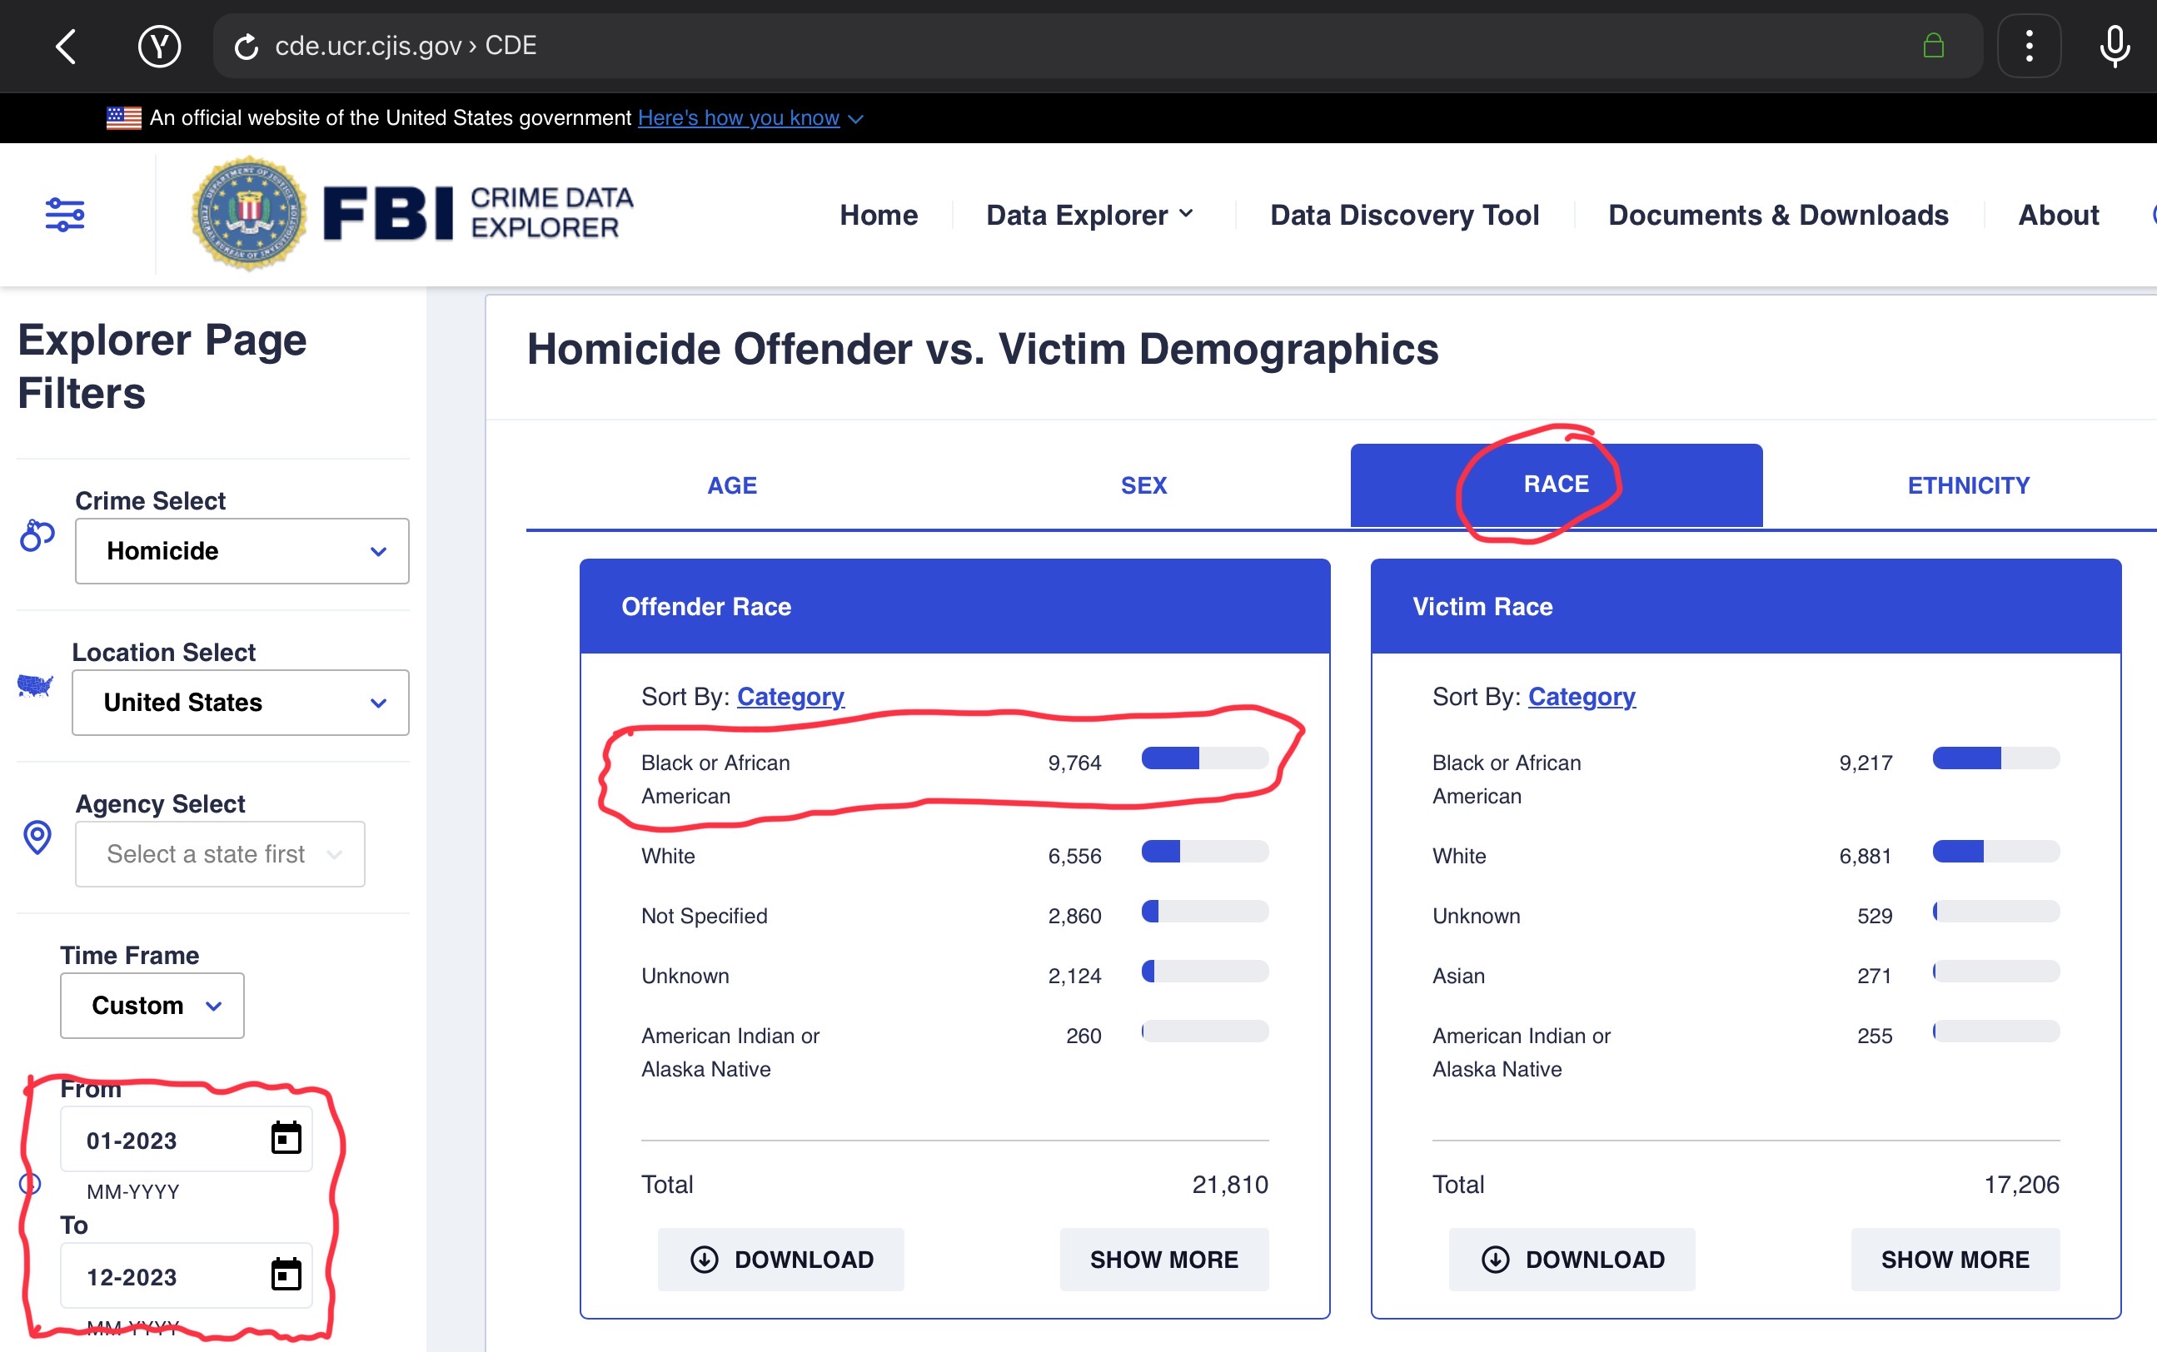Image resolution: width=2157 pixels, height=1352 pixels.
Task: Switch to the AGE tab
Action: point(731,485)
